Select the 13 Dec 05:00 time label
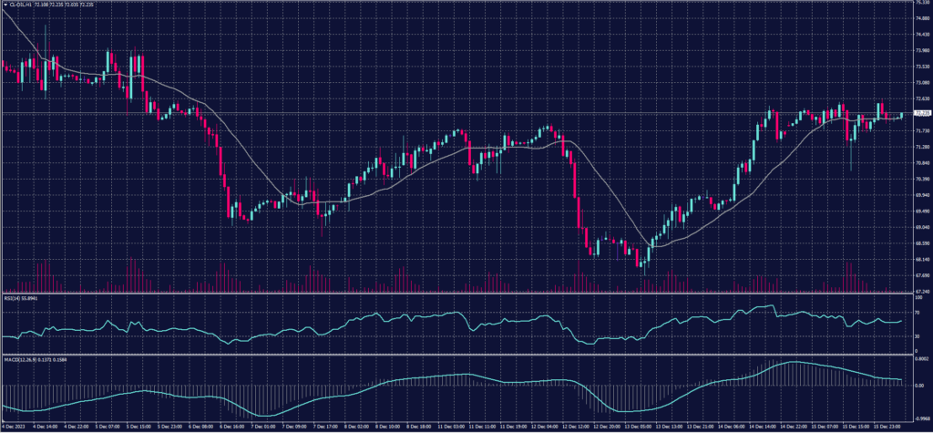Viewport: 933px width, 433px height. [x=642, y=426]
